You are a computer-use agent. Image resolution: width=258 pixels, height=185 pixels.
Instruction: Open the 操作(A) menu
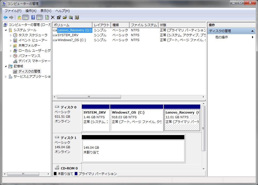tap(31, 11)
